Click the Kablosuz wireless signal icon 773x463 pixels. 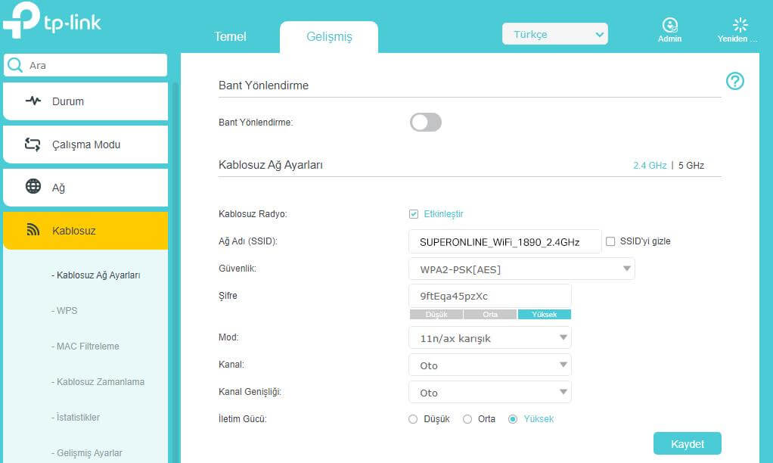click(33, 230)
